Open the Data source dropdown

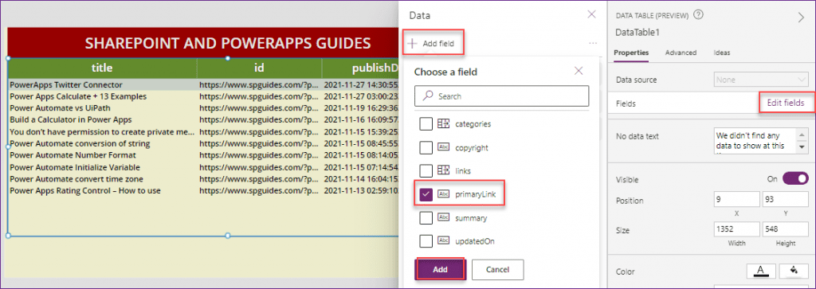(761, 80)
